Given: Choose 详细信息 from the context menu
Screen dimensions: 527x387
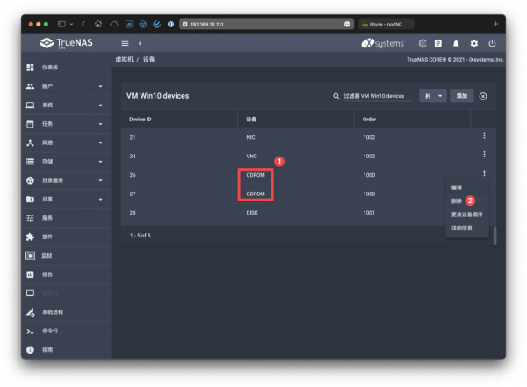Looking at the screenshot, I should point(467,228).
